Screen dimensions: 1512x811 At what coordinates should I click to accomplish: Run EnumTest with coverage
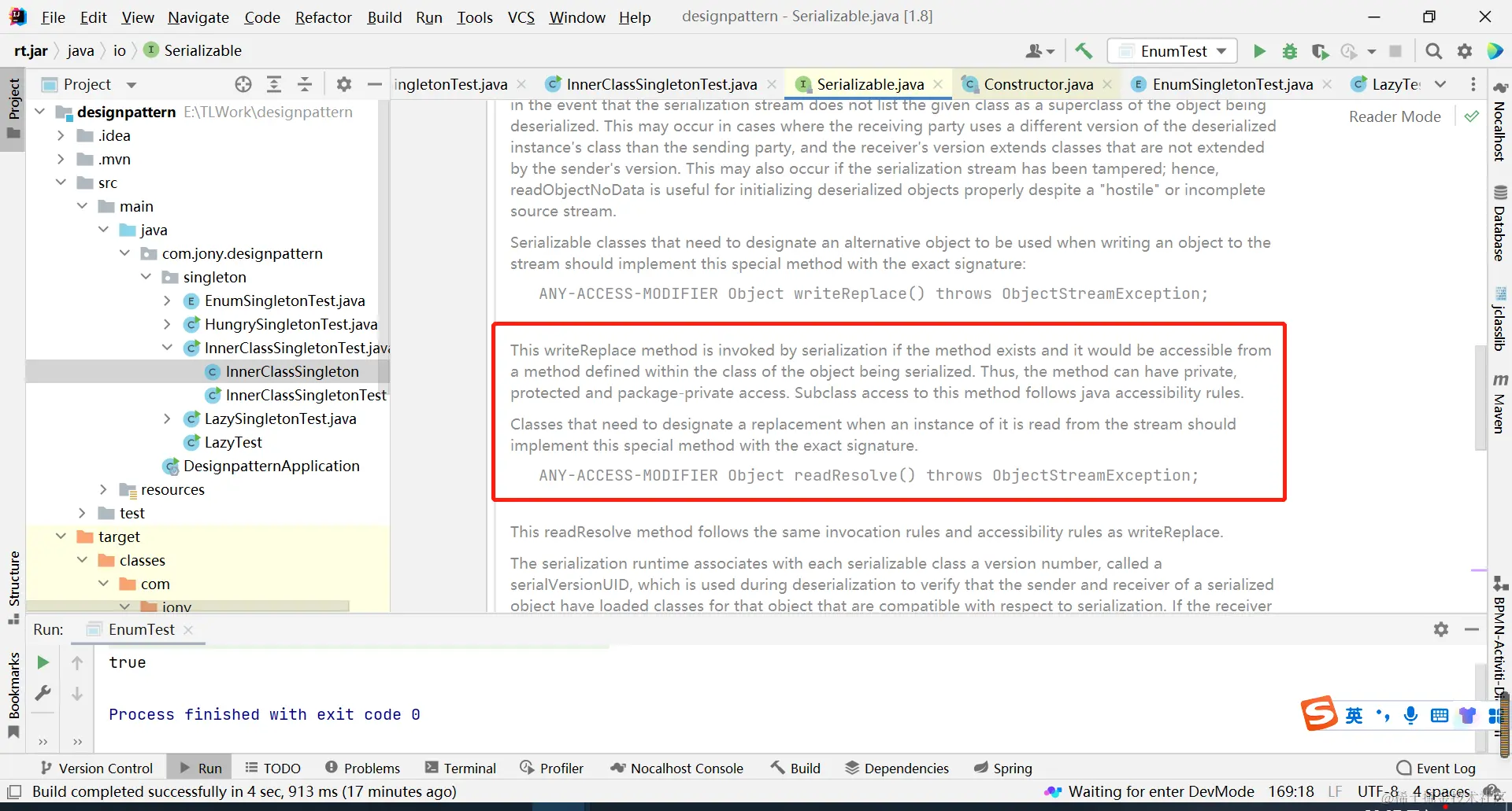click(1320, 51)
